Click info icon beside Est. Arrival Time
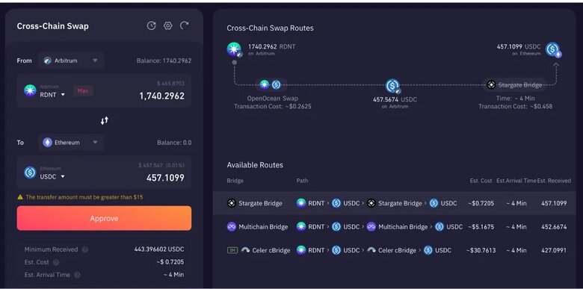 [x=77, y=275]
